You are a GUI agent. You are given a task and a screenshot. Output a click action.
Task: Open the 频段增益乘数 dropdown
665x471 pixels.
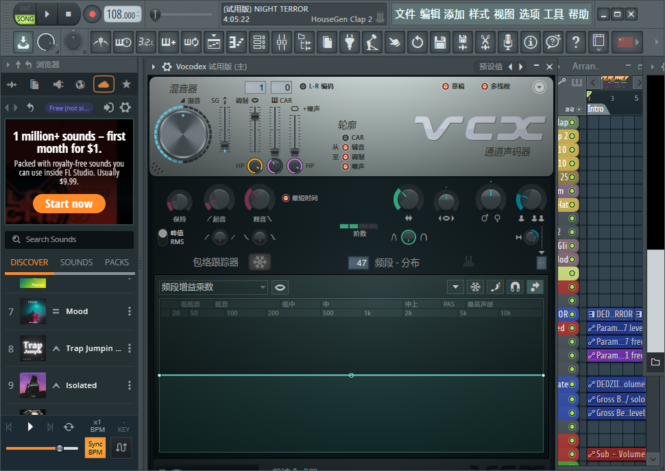pos(213,287)
